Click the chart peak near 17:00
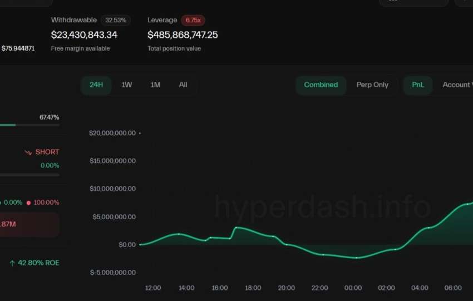This screenshot has height=301, width=473. point(236,228)
